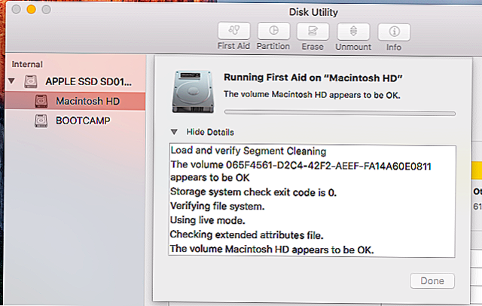482x306 pixels.
Task: Click the APPLE SSD drive icon in sidebar
Action: 31,82
